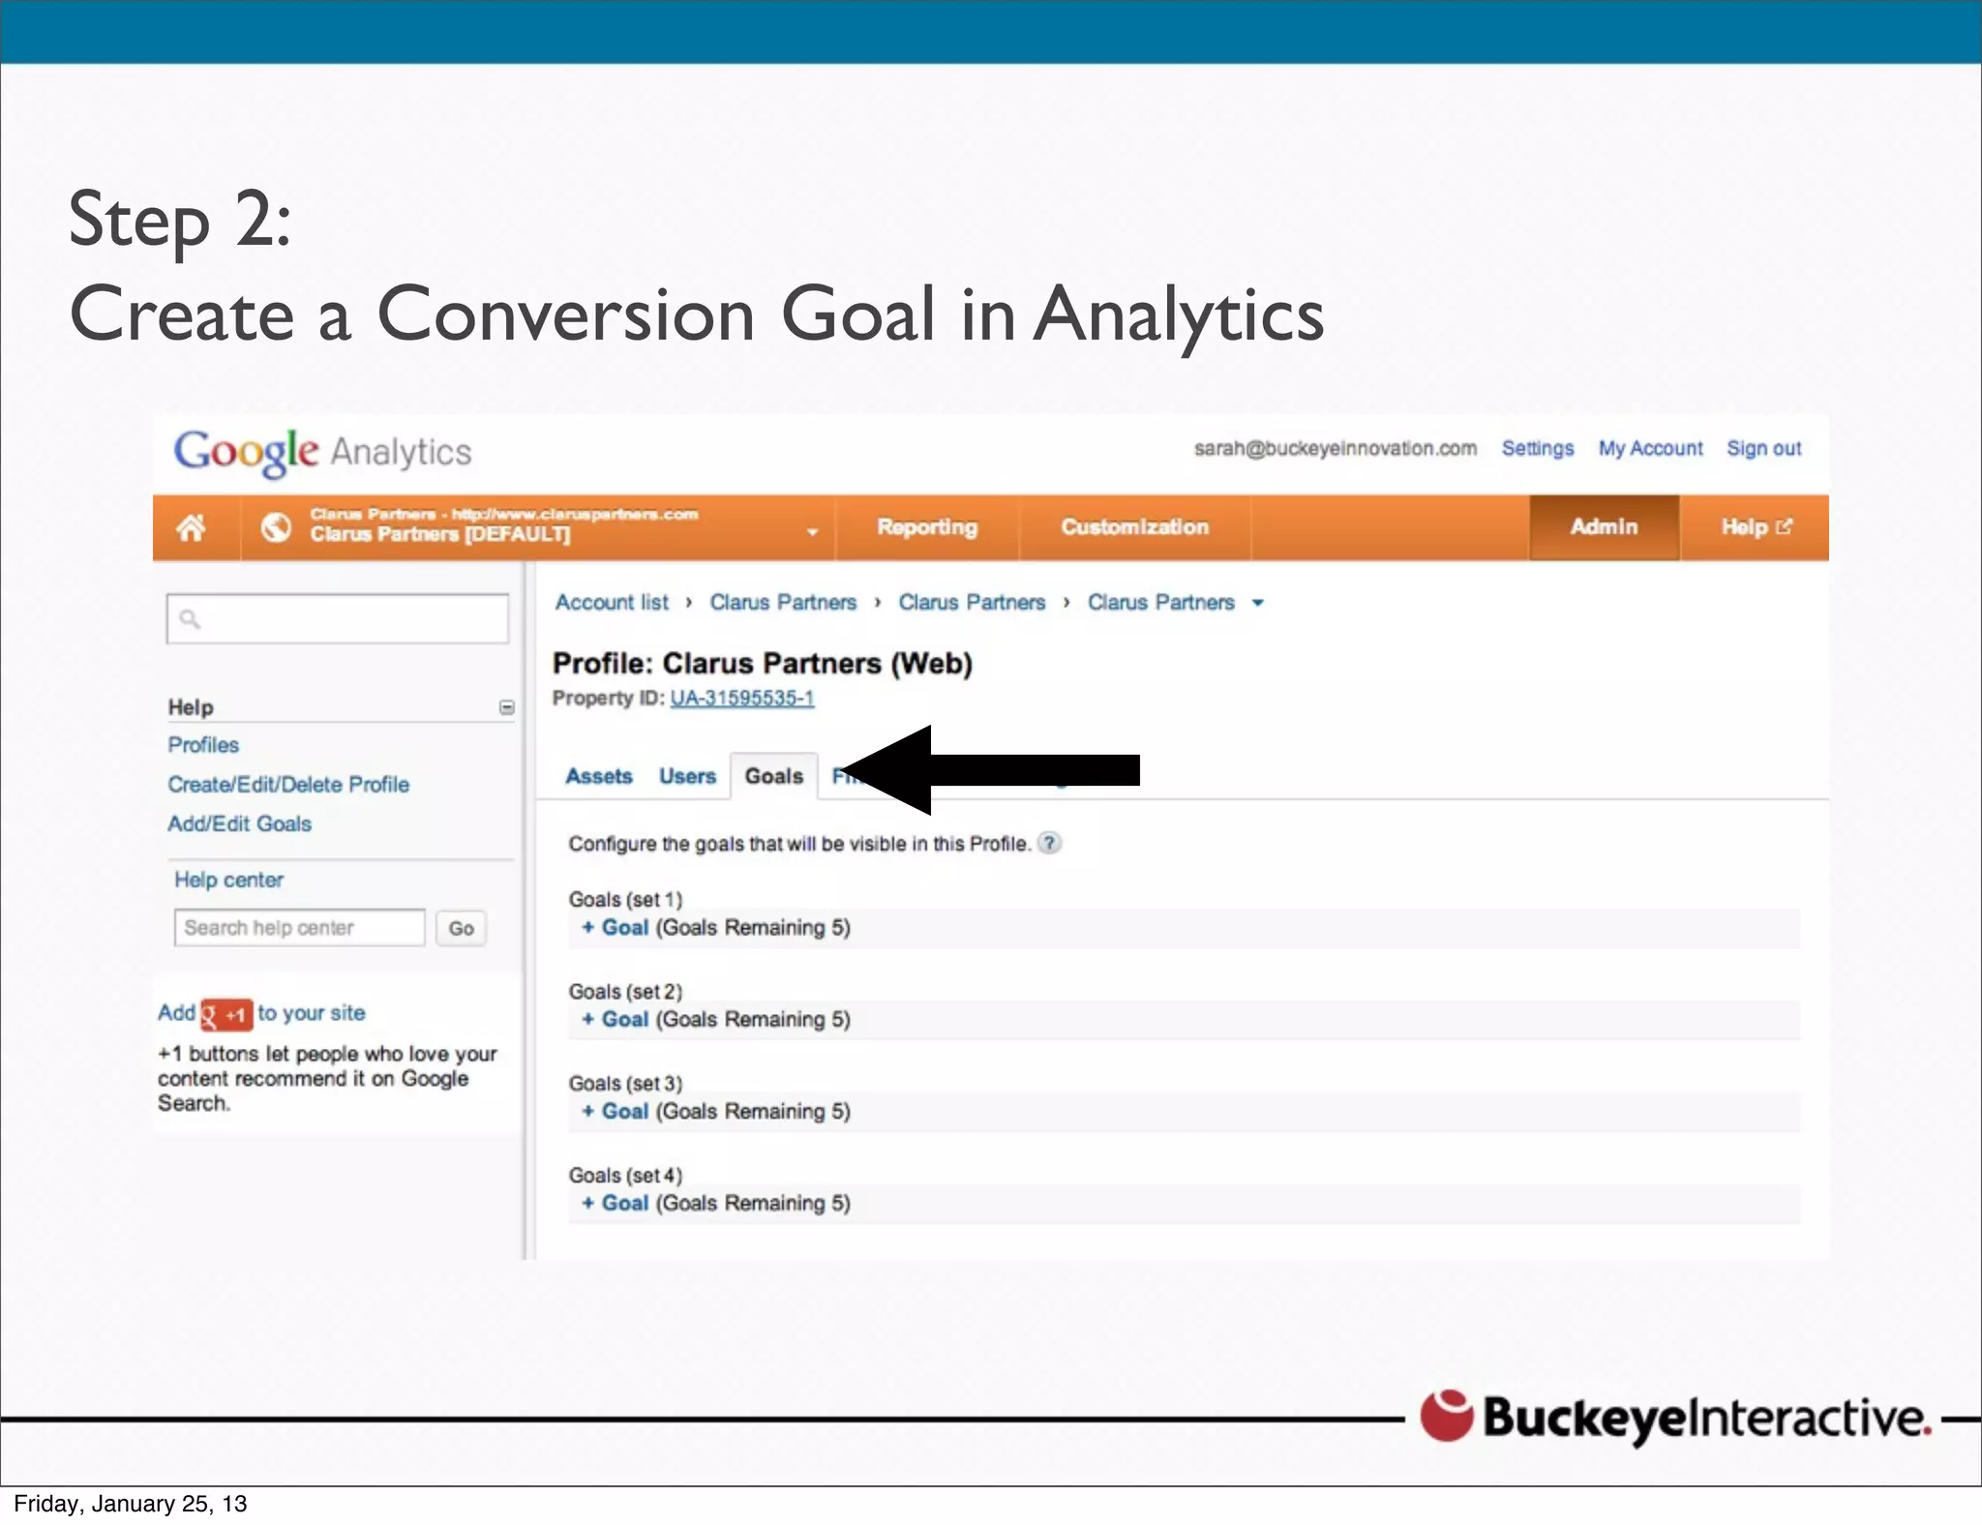This screenshot has height=1525, width=1982.
Task: Open Add/Edit Goals help link
Action: click(239, 823)
